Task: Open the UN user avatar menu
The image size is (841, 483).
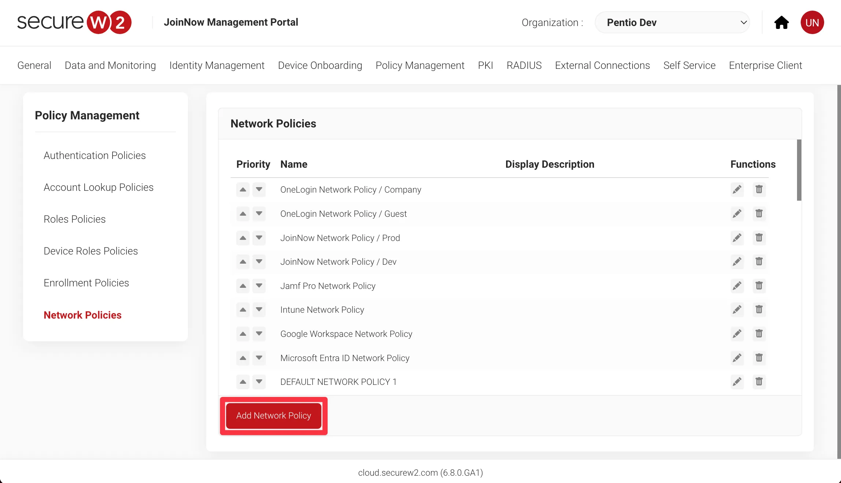Action: pos(812,23)
